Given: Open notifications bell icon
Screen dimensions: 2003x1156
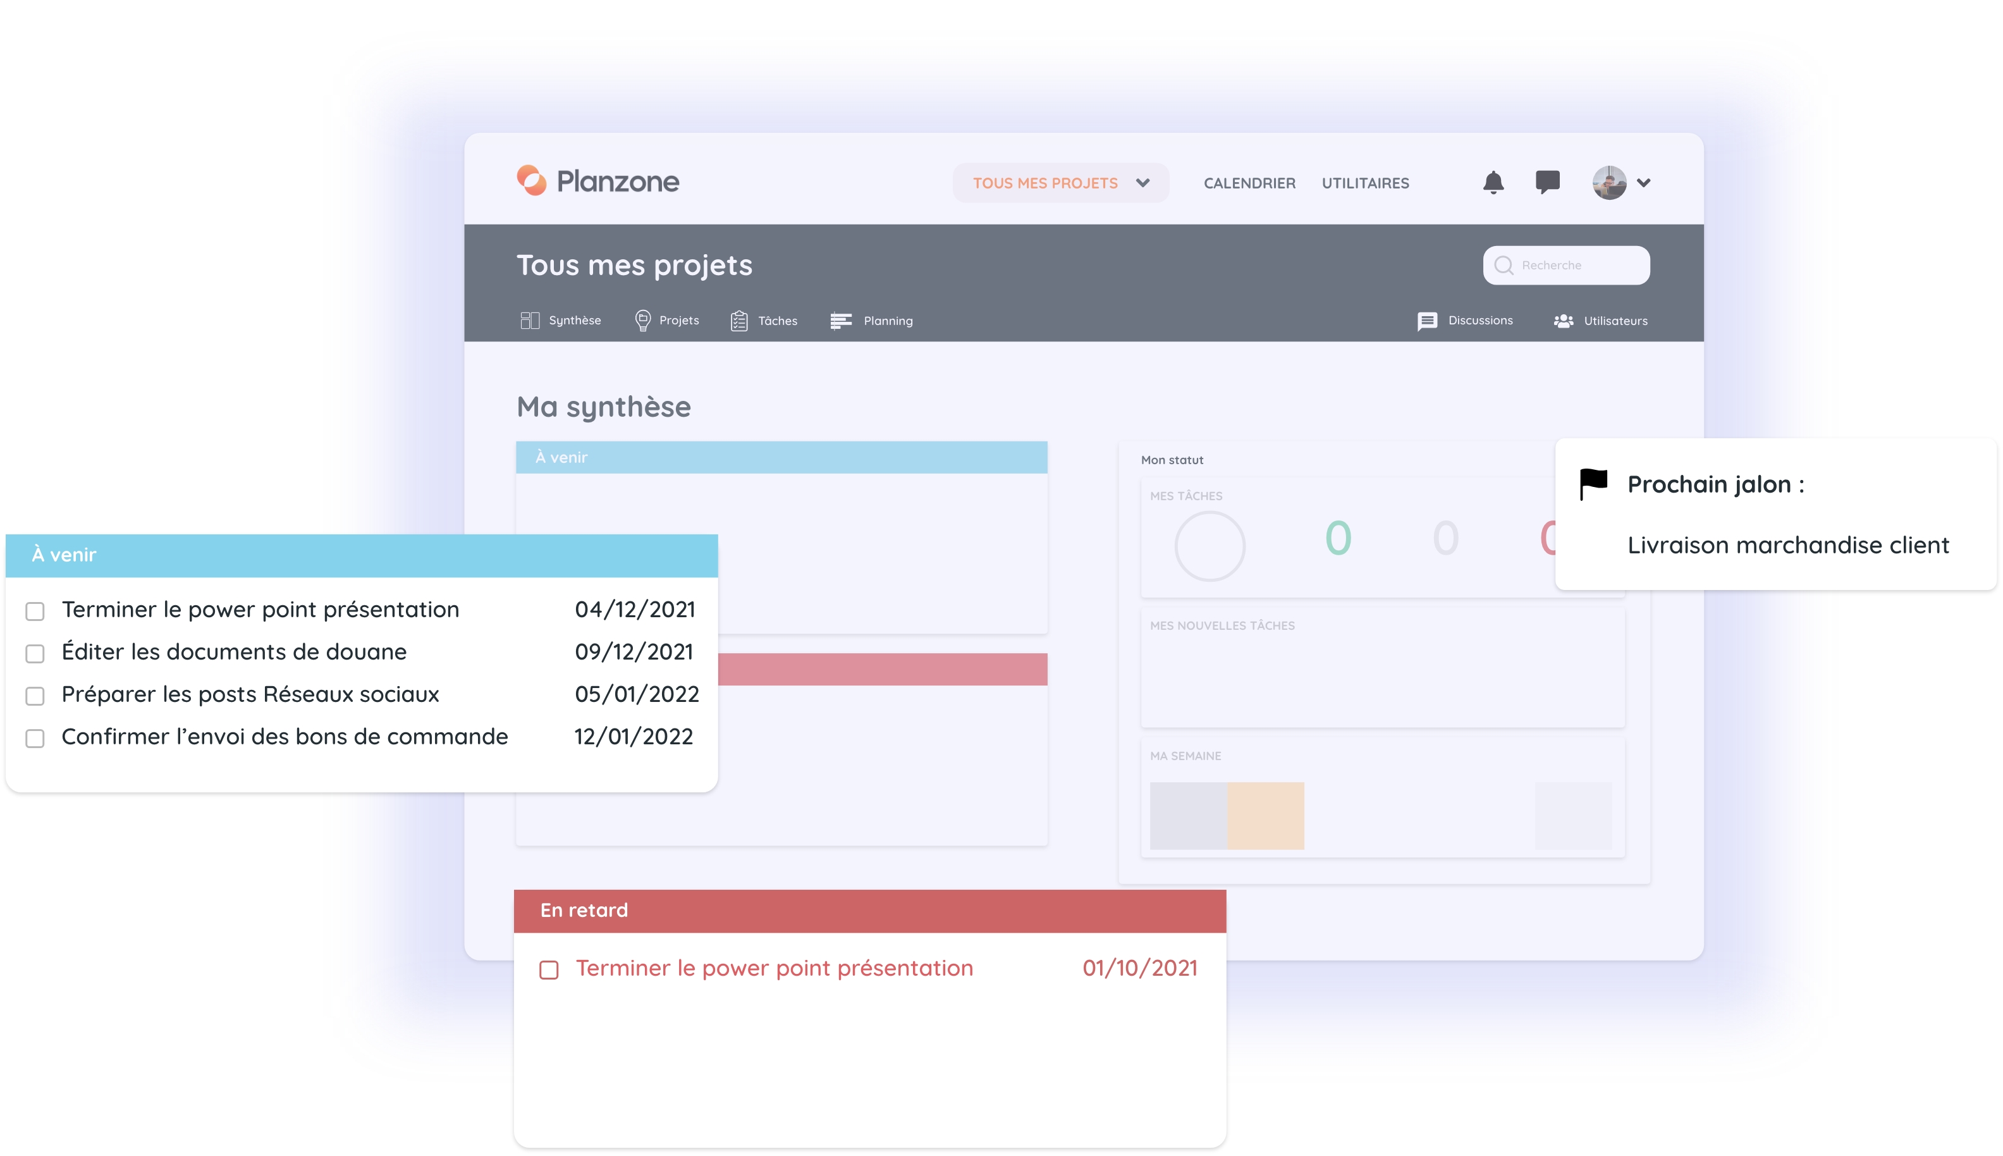Looking at the screenshot, I should click(1493, 183).
